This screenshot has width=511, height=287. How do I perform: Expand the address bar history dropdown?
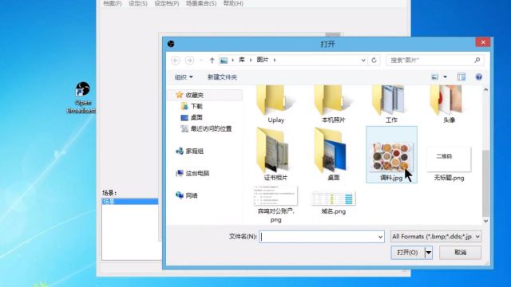[363, 61]
